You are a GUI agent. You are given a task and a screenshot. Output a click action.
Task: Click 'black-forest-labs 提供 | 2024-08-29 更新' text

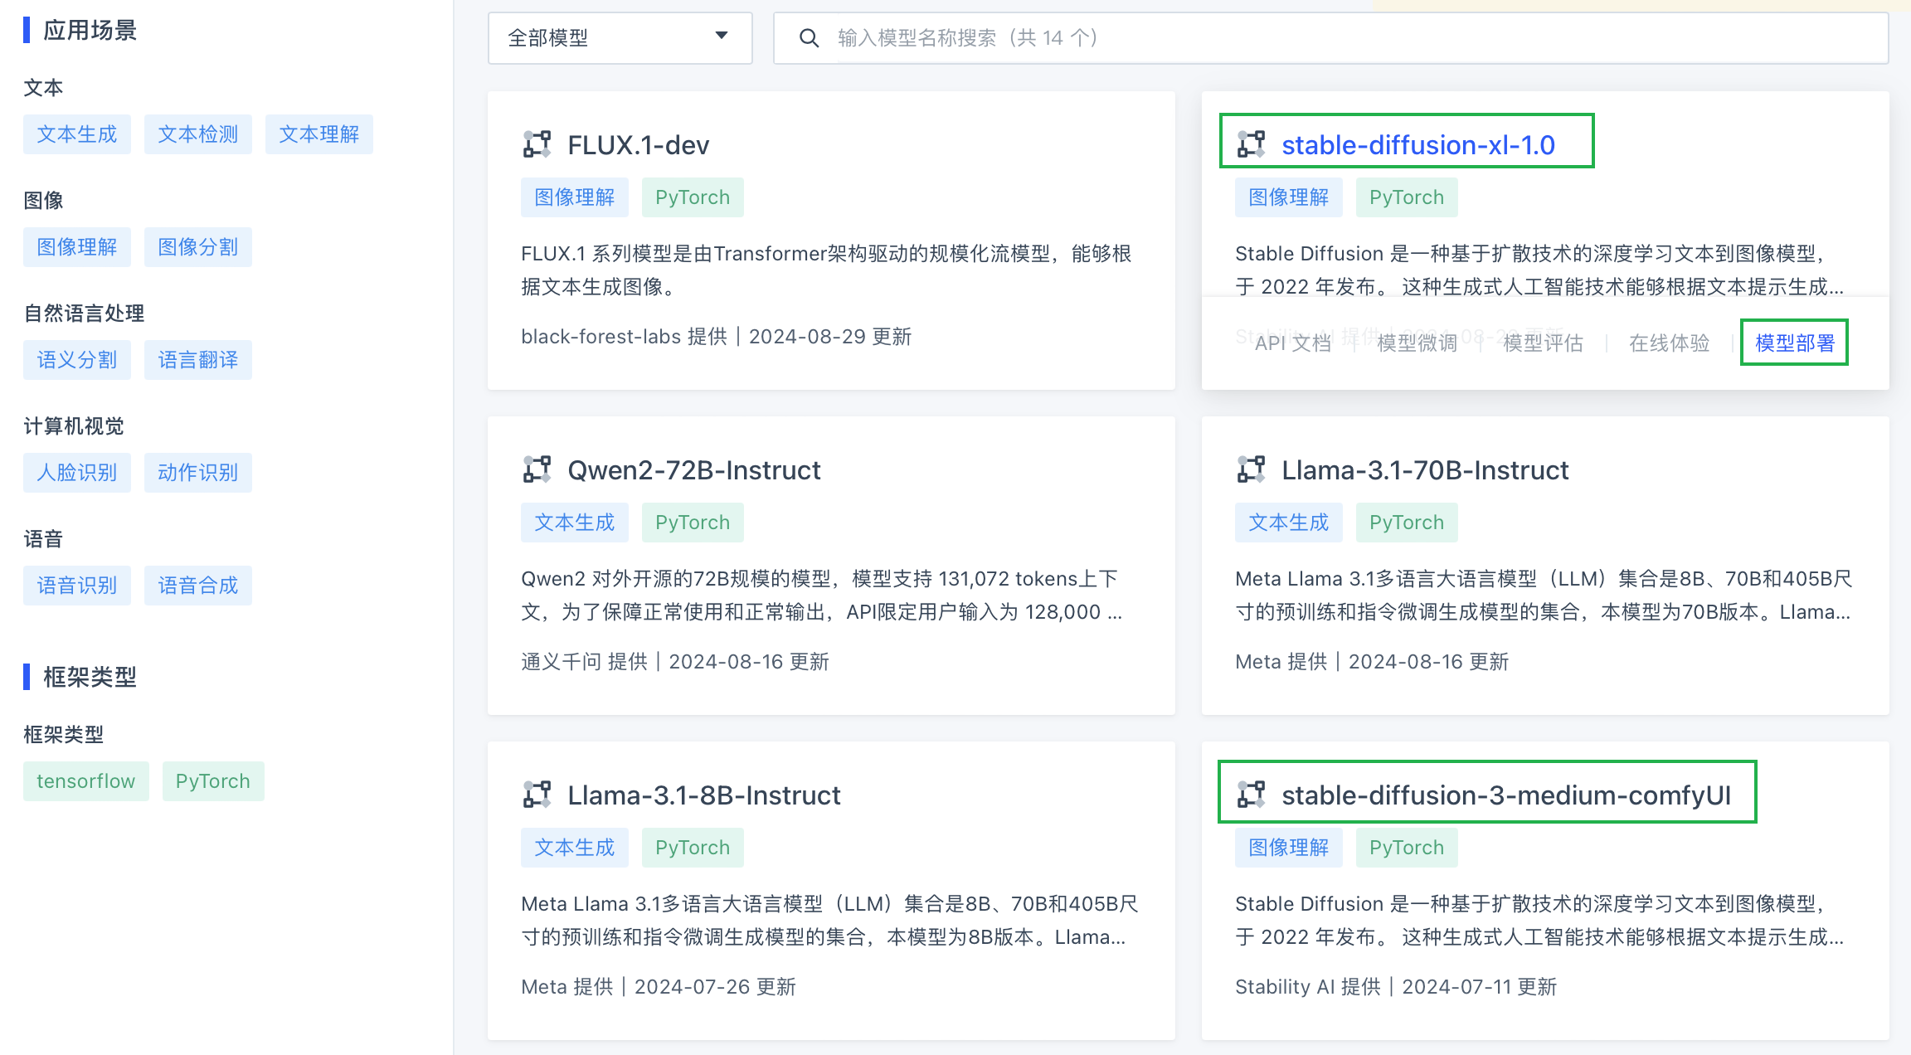[x=717, y=337]
